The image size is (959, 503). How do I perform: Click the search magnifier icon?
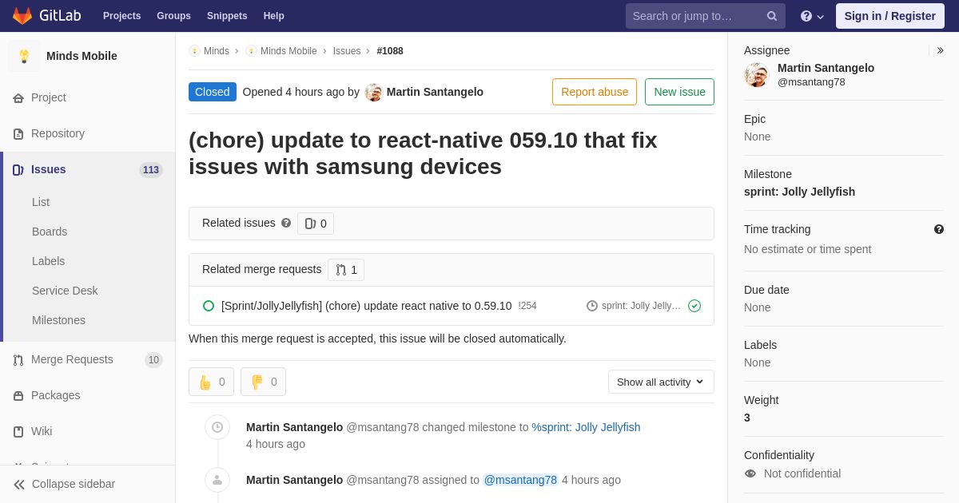(x=772, y=16)
